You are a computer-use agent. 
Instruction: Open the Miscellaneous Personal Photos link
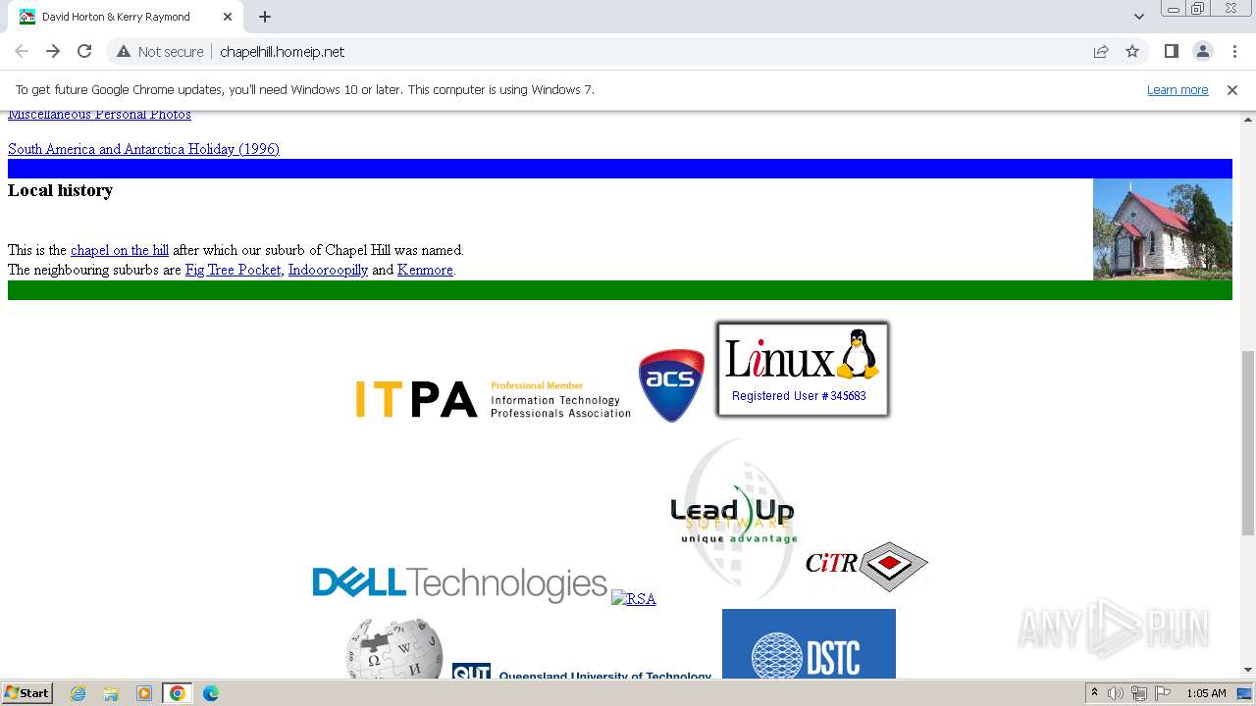(x=99, y=116)
